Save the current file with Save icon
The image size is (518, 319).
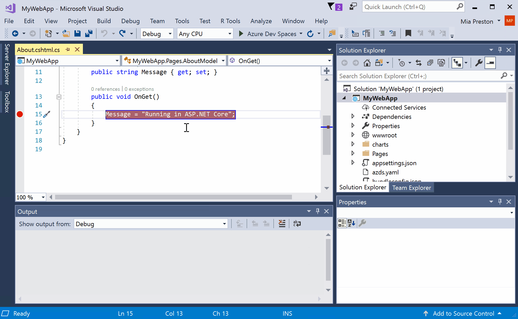pyautogui.click(x=77, y=33)
